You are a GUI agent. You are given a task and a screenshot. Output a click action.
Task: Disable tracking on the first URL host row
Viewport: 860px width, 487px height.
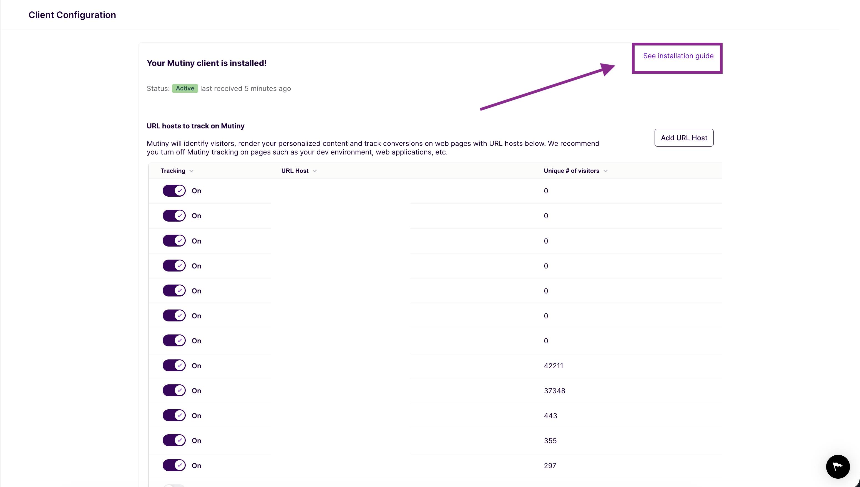pos(174,191)
